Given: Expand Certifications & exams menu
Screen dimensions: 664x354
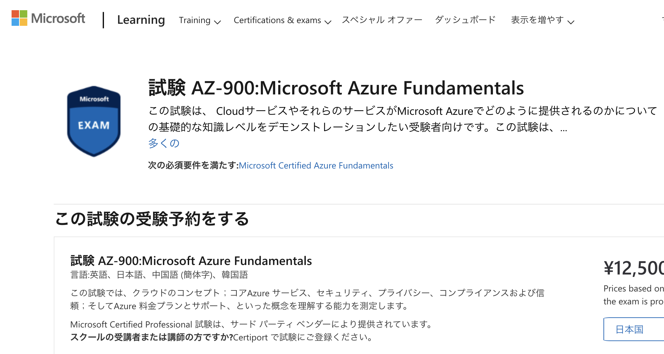Looking at the screenshot, I should (282, 20).
